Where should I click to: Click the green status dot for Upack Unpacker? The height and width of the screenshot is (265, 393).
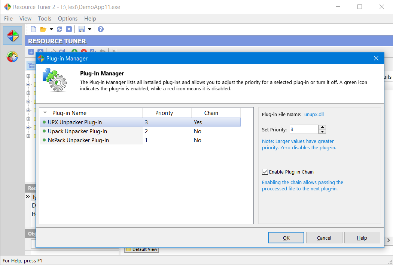pos(44,131)
